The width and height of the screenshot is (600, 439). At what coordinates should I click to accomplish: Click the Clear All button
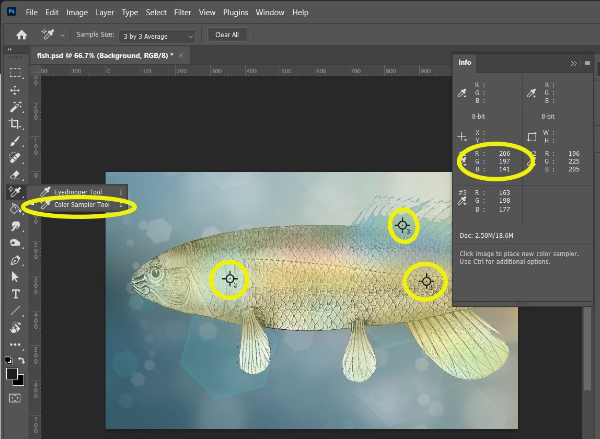point(227,35)
